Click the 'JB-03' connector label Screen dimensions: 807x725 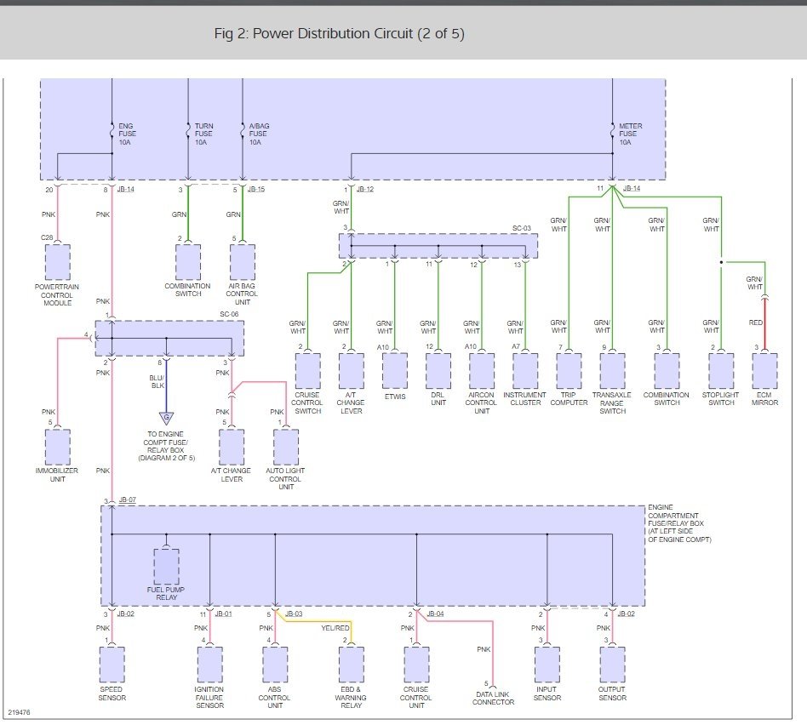pyautogui.click(x=294, y=614)
